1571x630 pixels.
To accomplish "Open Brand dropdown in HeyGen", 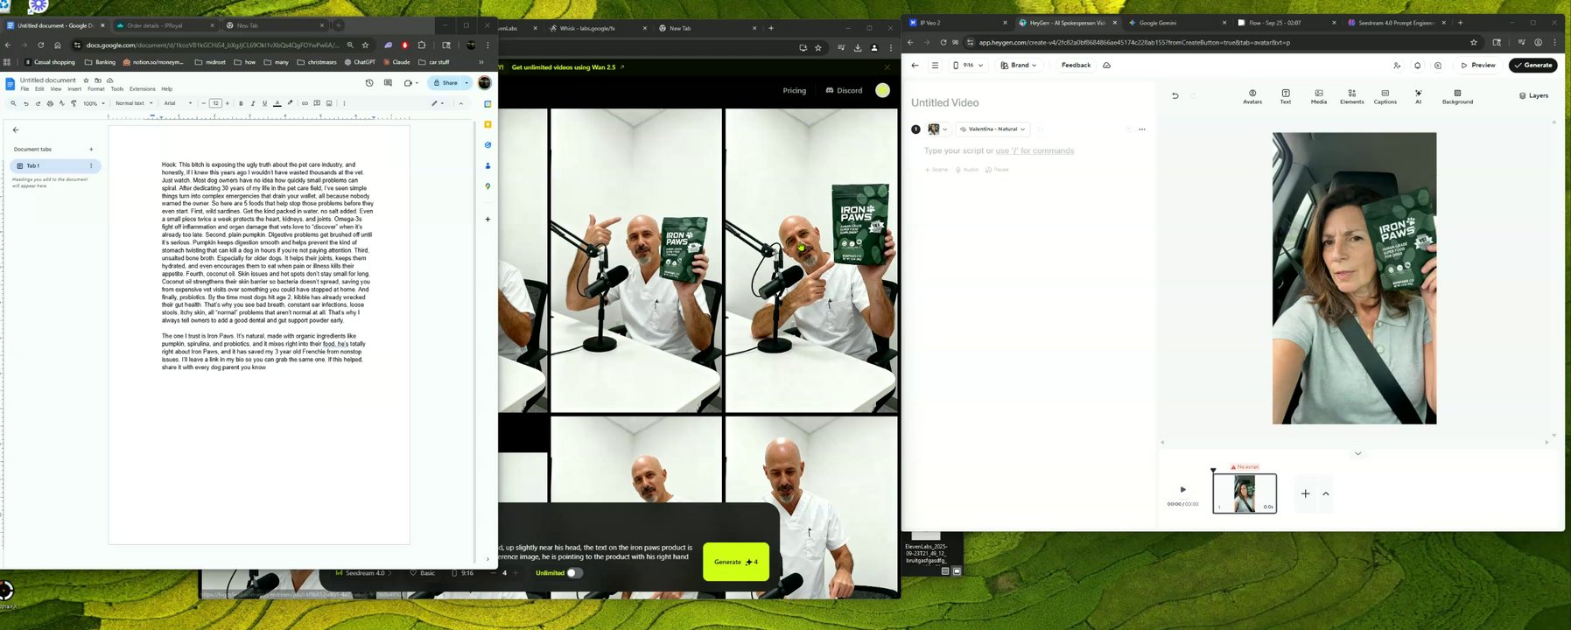I will (x=1019, y=66).
